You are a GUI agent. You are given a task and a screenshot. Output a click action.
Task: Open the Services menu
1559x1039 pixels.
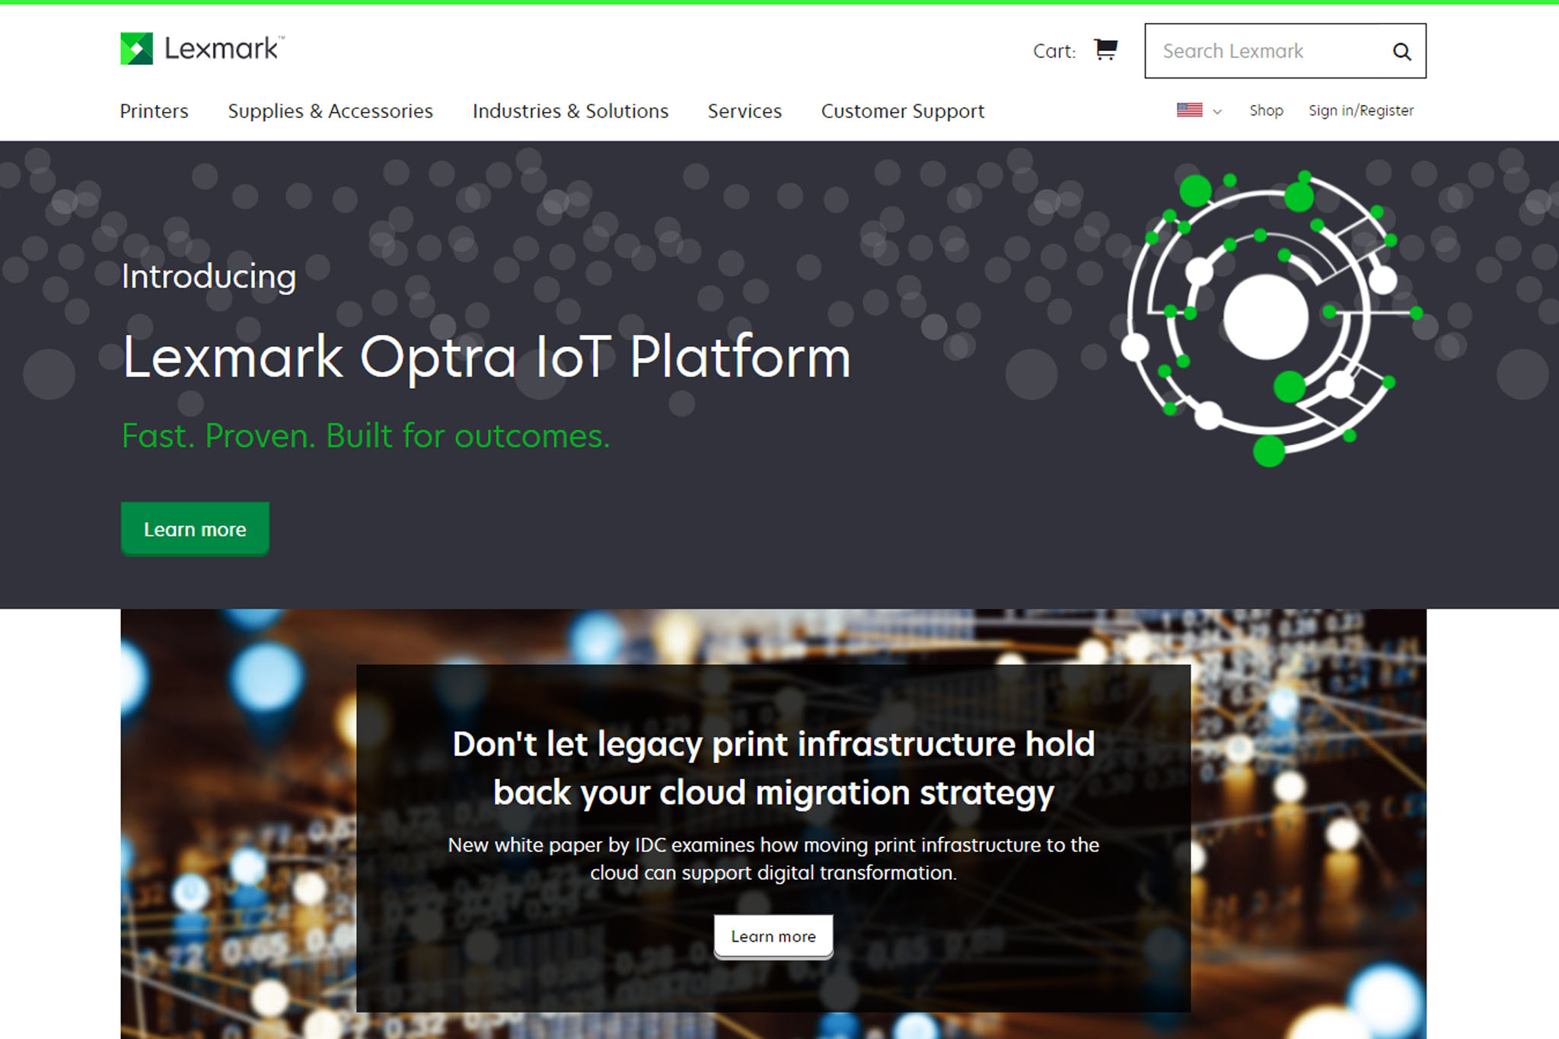coord(744,111)
